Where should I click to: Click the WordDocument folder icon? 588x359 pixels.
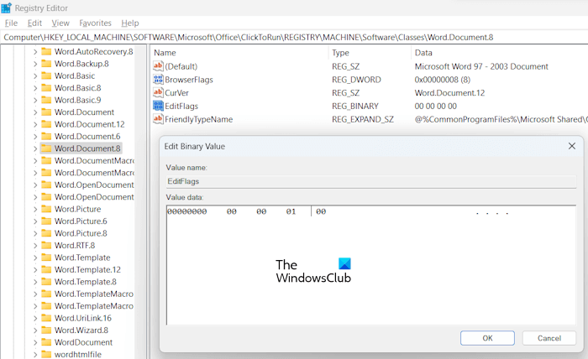click(46, 342)
